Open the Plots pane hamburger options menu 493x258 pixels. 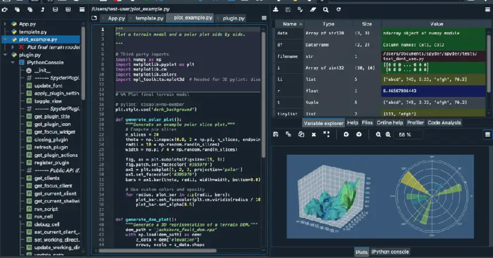487,135
